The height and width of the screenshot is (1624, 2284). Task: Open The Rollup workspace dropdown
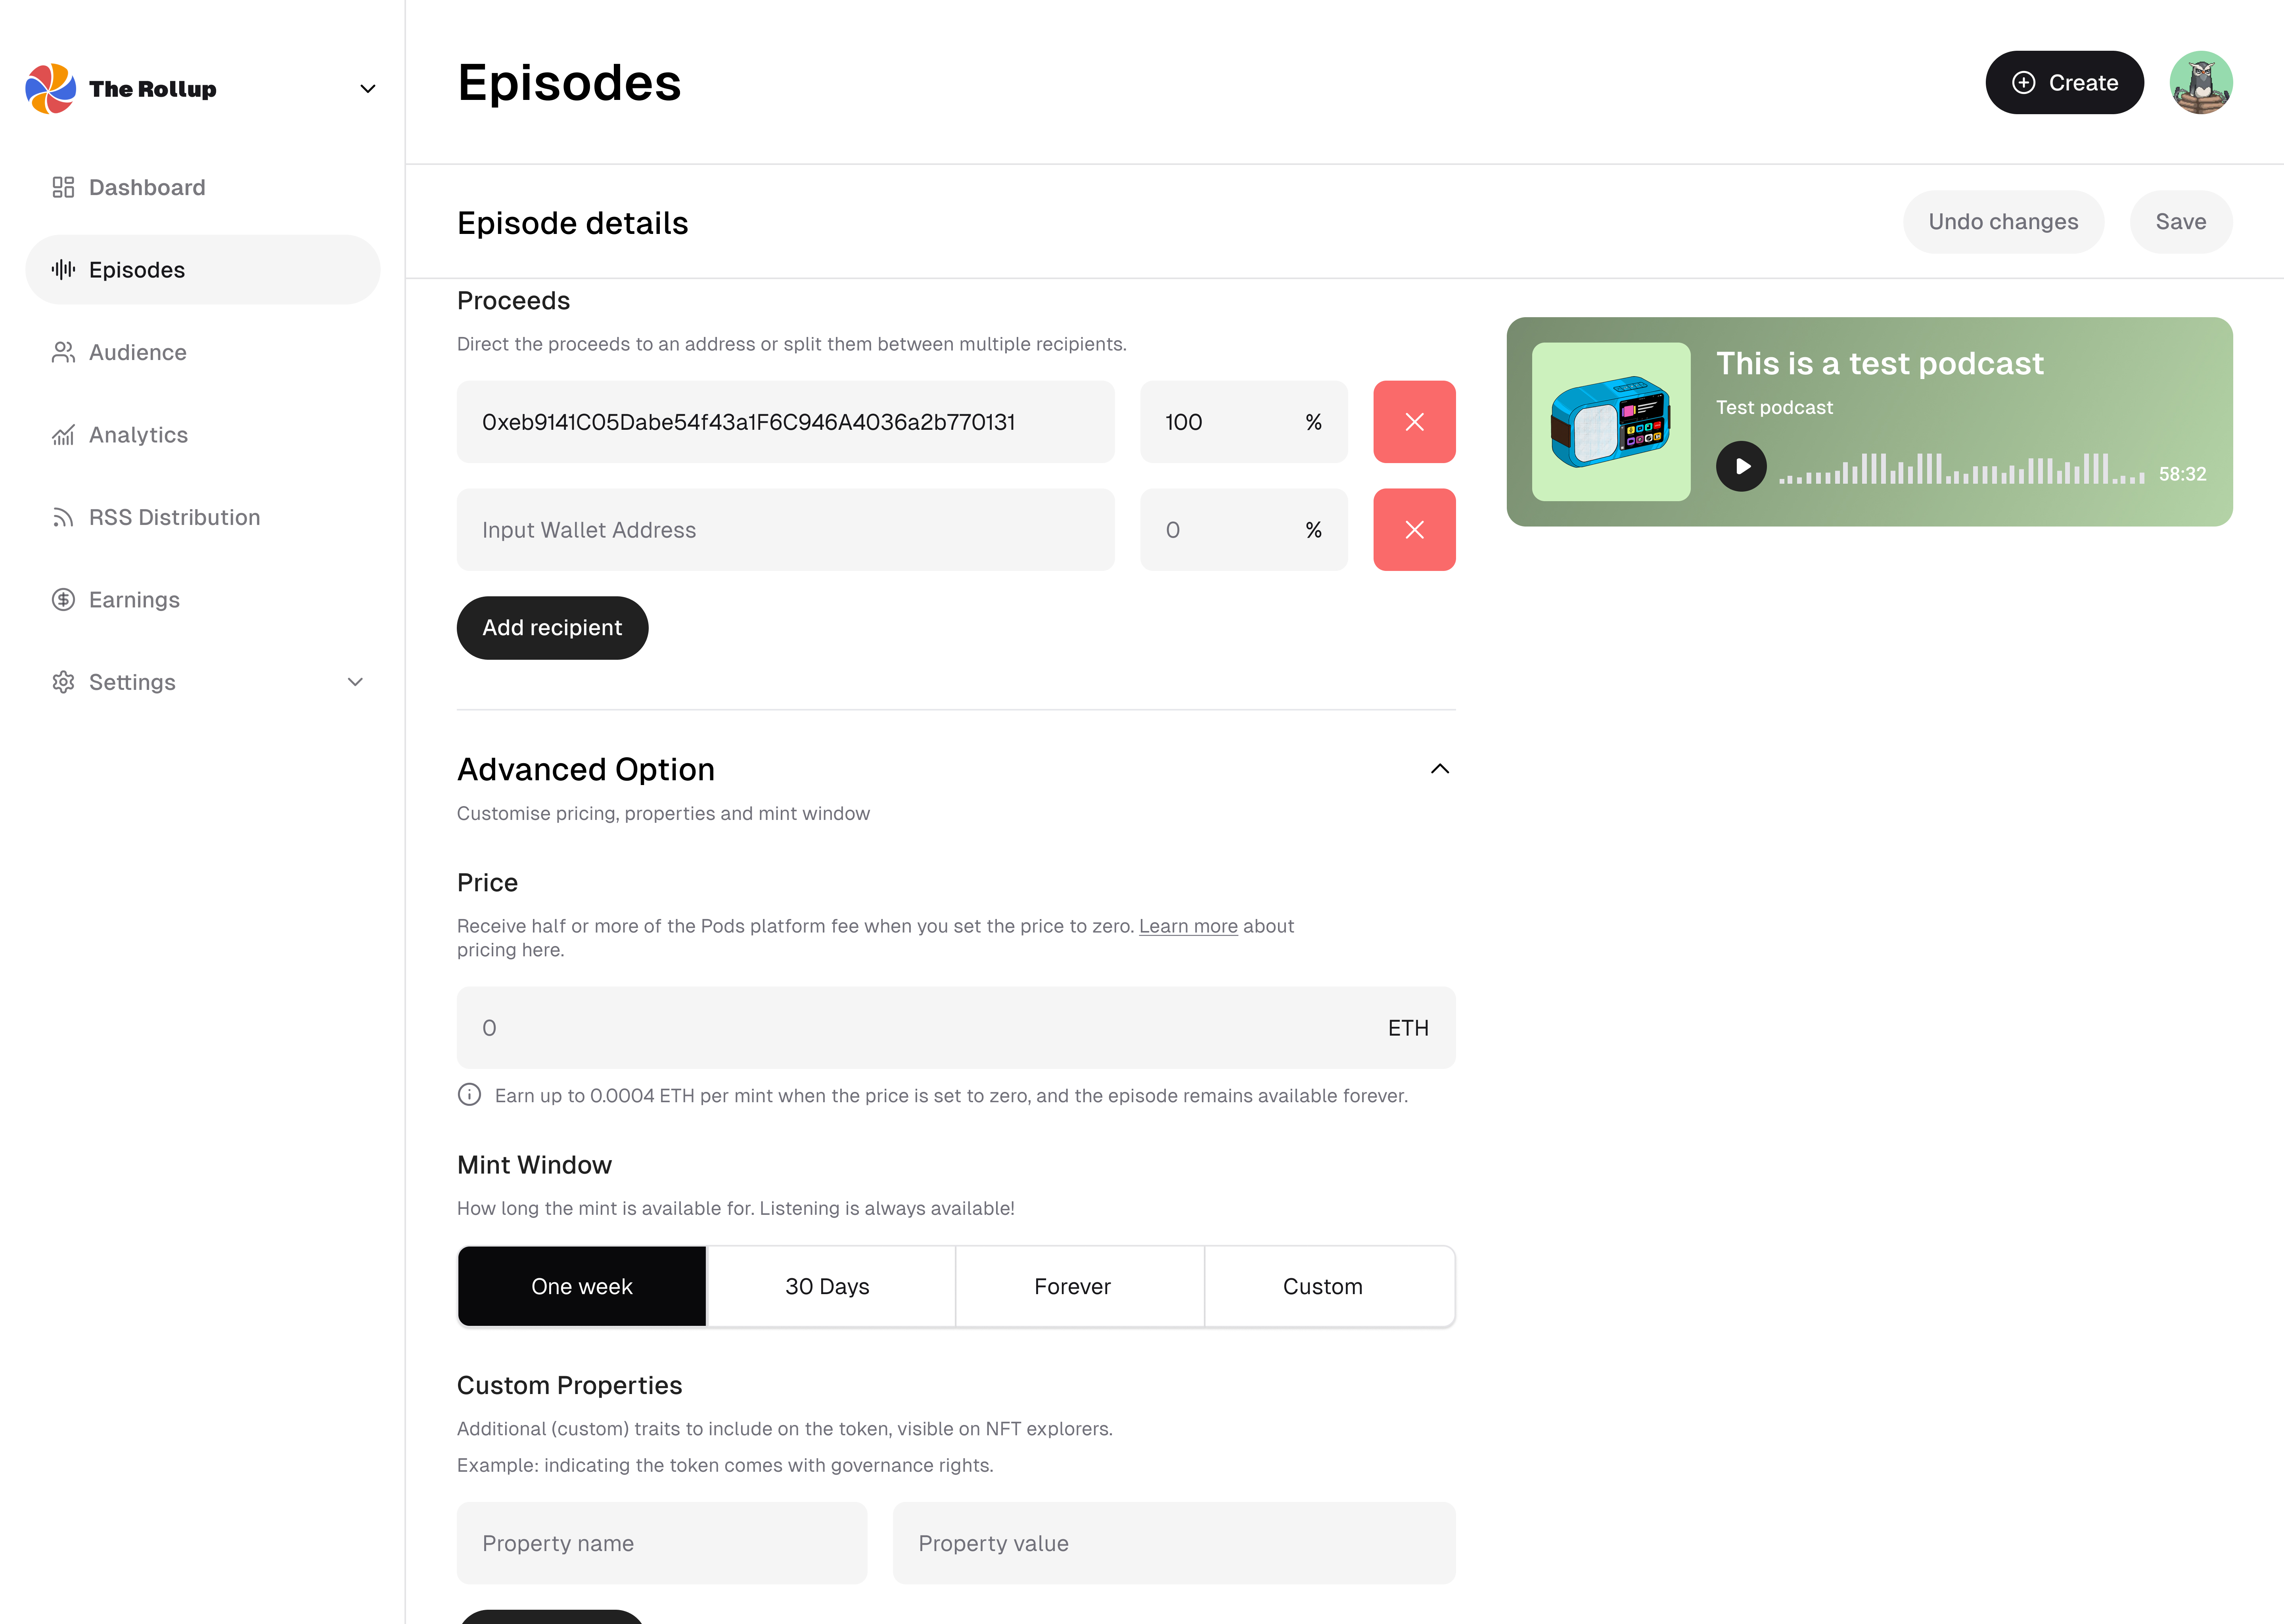tap(368, 89)
